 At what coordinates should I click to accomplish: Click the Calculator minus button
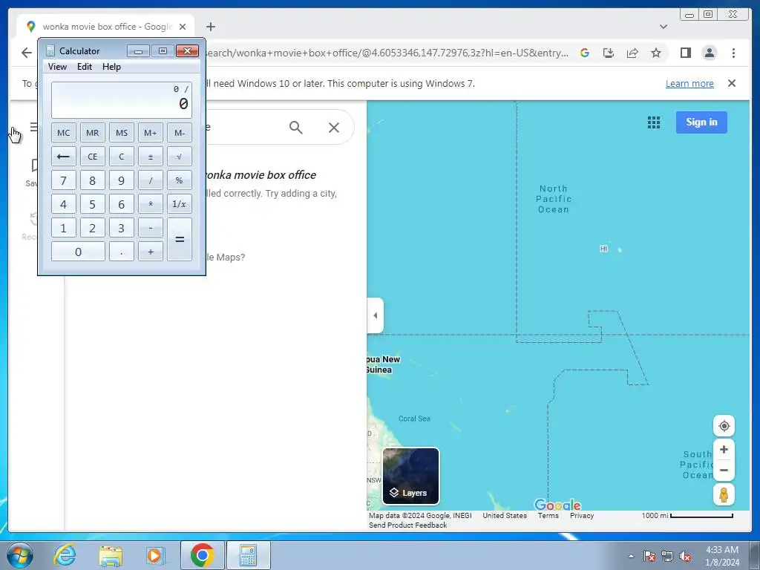pyautogui.click(x=150, y=228)
